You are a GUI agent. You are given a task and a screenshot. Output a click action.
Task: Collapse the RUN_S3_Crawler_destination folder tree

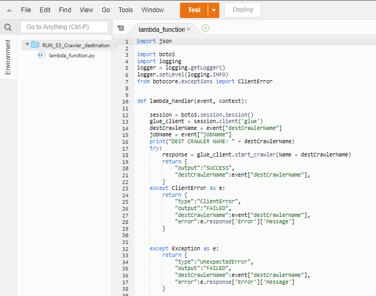point(27,45)
